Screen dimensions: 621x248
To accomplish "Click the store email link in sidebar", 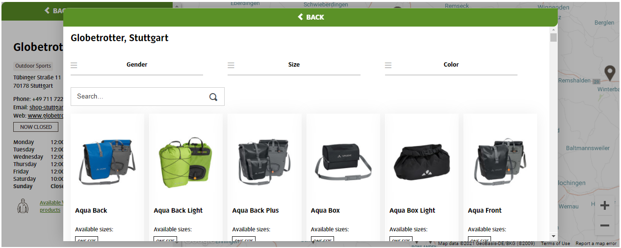I will (47, 107).
